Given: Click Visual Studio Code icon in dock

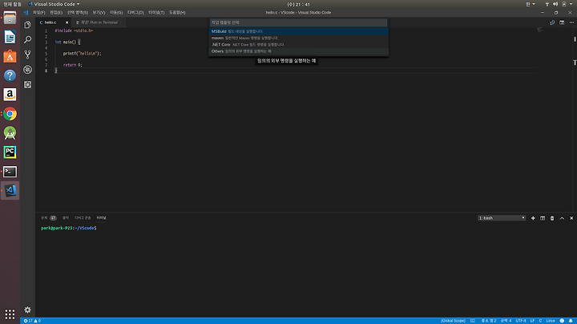Looking at the screenshot, I should pyautogui.click(x=10, y=190).
